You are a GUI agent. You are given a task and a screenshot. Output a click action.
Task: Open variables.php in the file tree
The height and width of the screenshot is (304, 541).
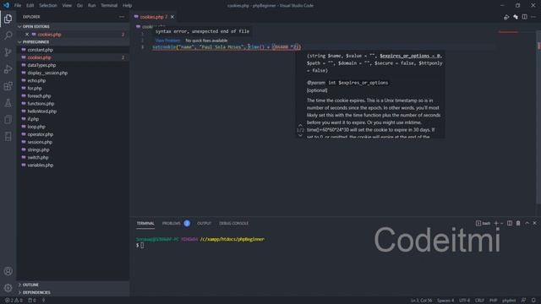point(40,166)
